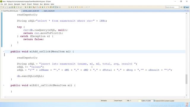Click the New Java Class icon
The width and height of the screenshot is (190, 107).
pyautogui.click(x=42, y=7)
